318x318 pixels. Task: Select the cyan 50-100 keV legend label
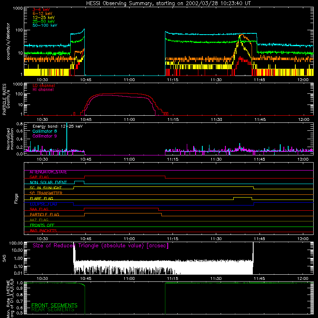click(x=45, y=25)
